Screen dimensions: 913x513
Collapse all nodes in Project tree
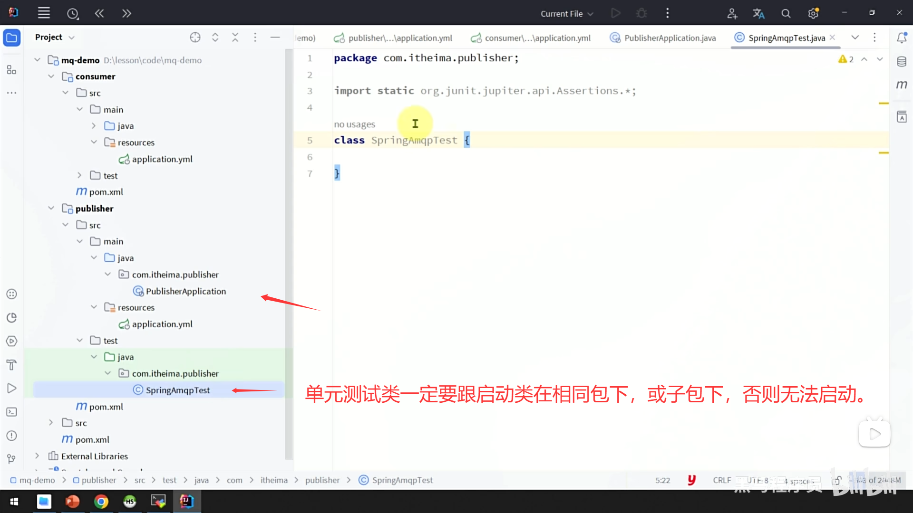[235, 38]
